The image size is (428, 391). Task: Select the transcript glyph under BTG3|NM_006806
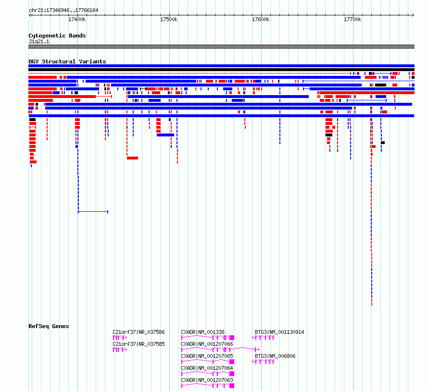coord(263,362)
